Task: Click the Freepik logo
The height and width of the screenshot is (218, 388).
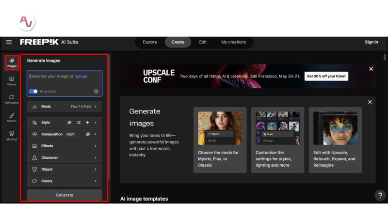Action: click(39, 42)
